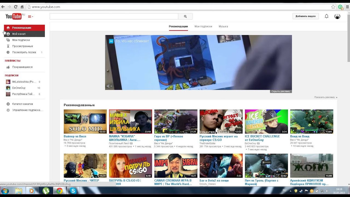Click the tray volume icon
The image size is (350, 197).
point(328,191)
